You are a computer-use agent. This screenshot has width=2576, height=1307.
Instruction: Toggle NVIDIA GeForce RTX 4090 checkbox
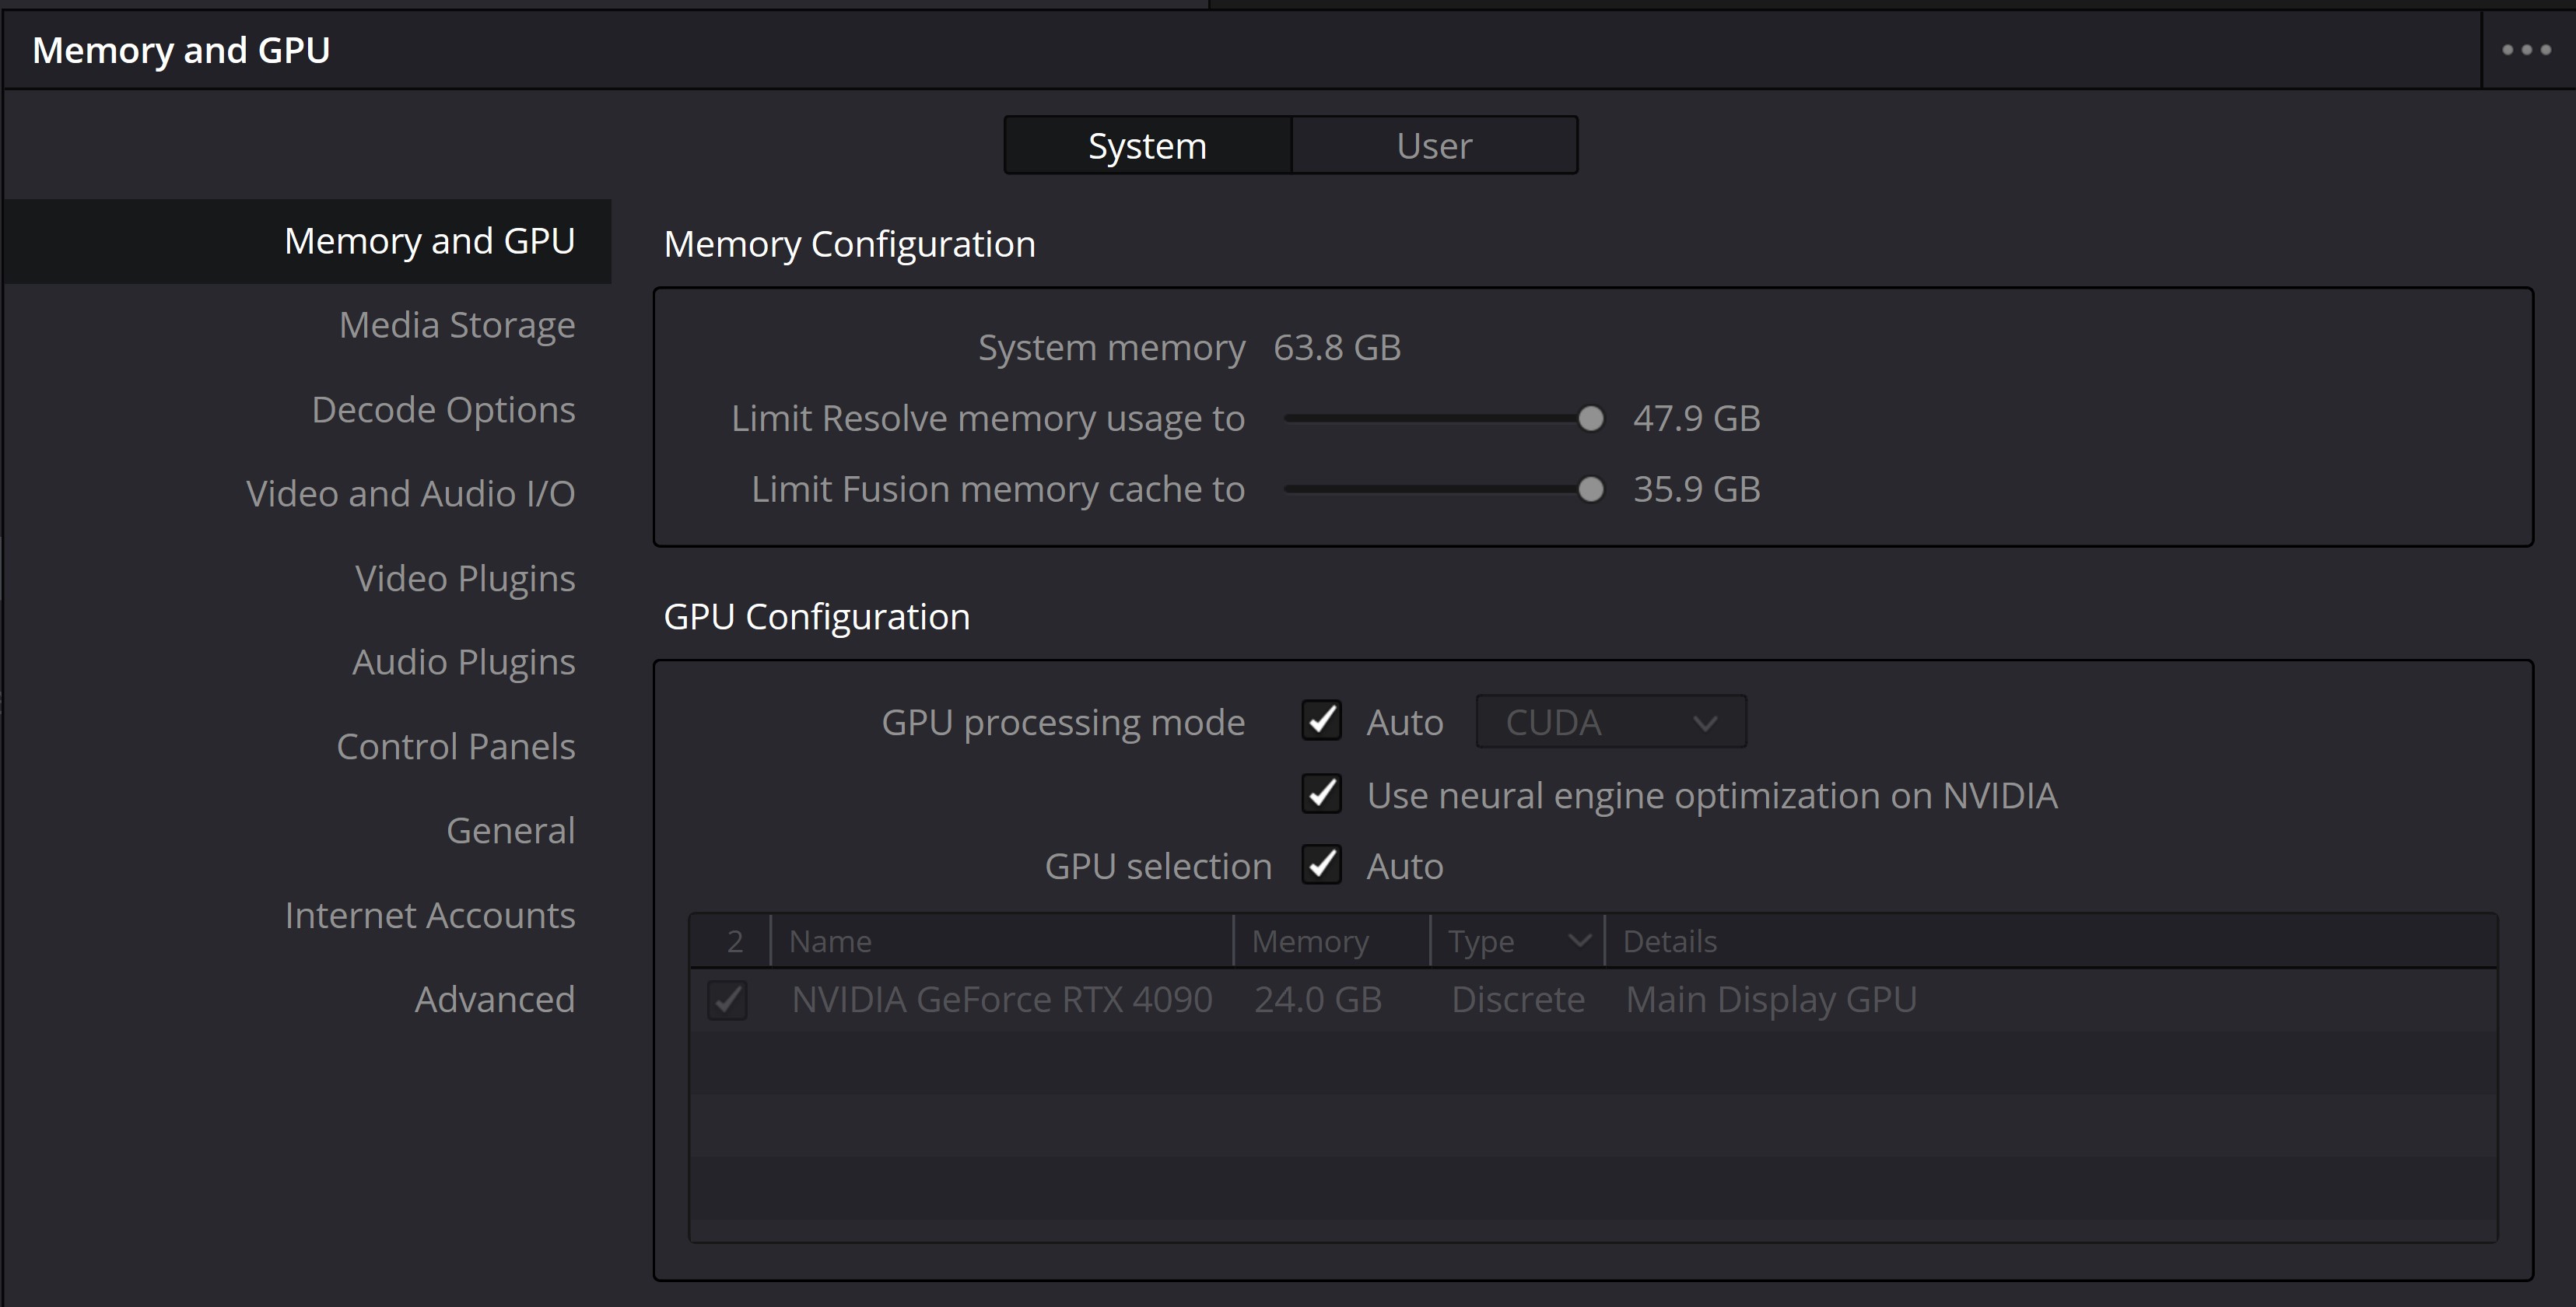point(727,1000)
